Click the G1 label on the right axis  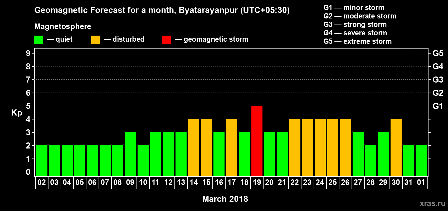tap(438, 106)
